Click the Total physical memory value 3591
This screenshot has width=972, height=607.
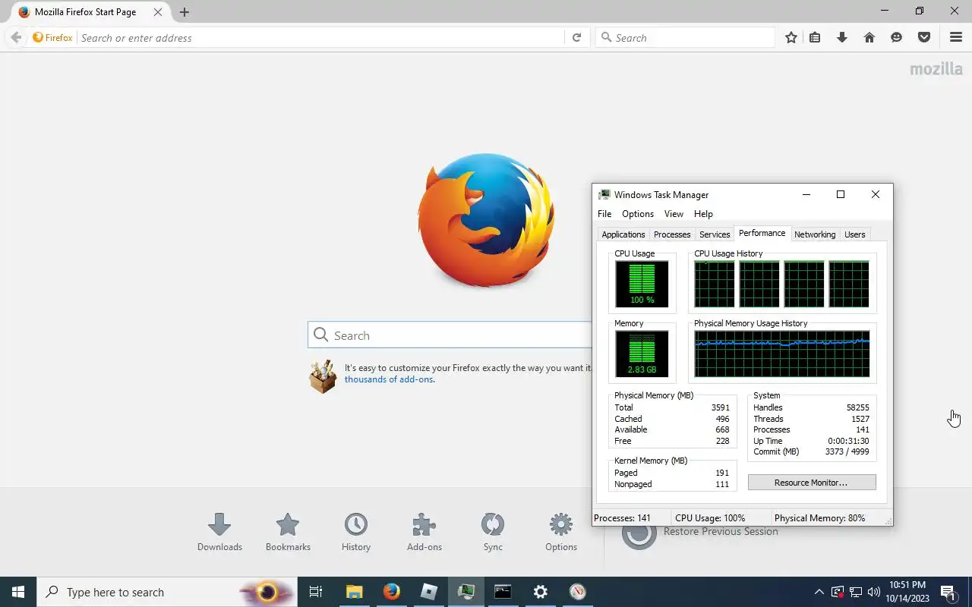[720, 407]
